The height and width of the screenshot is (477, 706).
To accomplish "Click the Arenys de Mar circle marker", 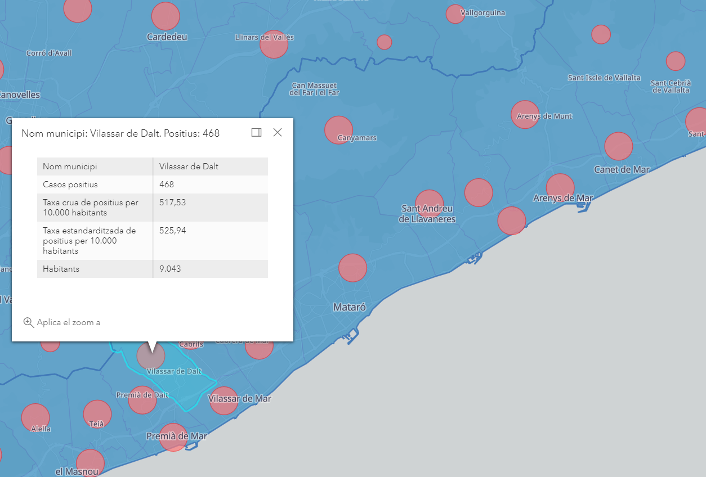I will (560, 187).
